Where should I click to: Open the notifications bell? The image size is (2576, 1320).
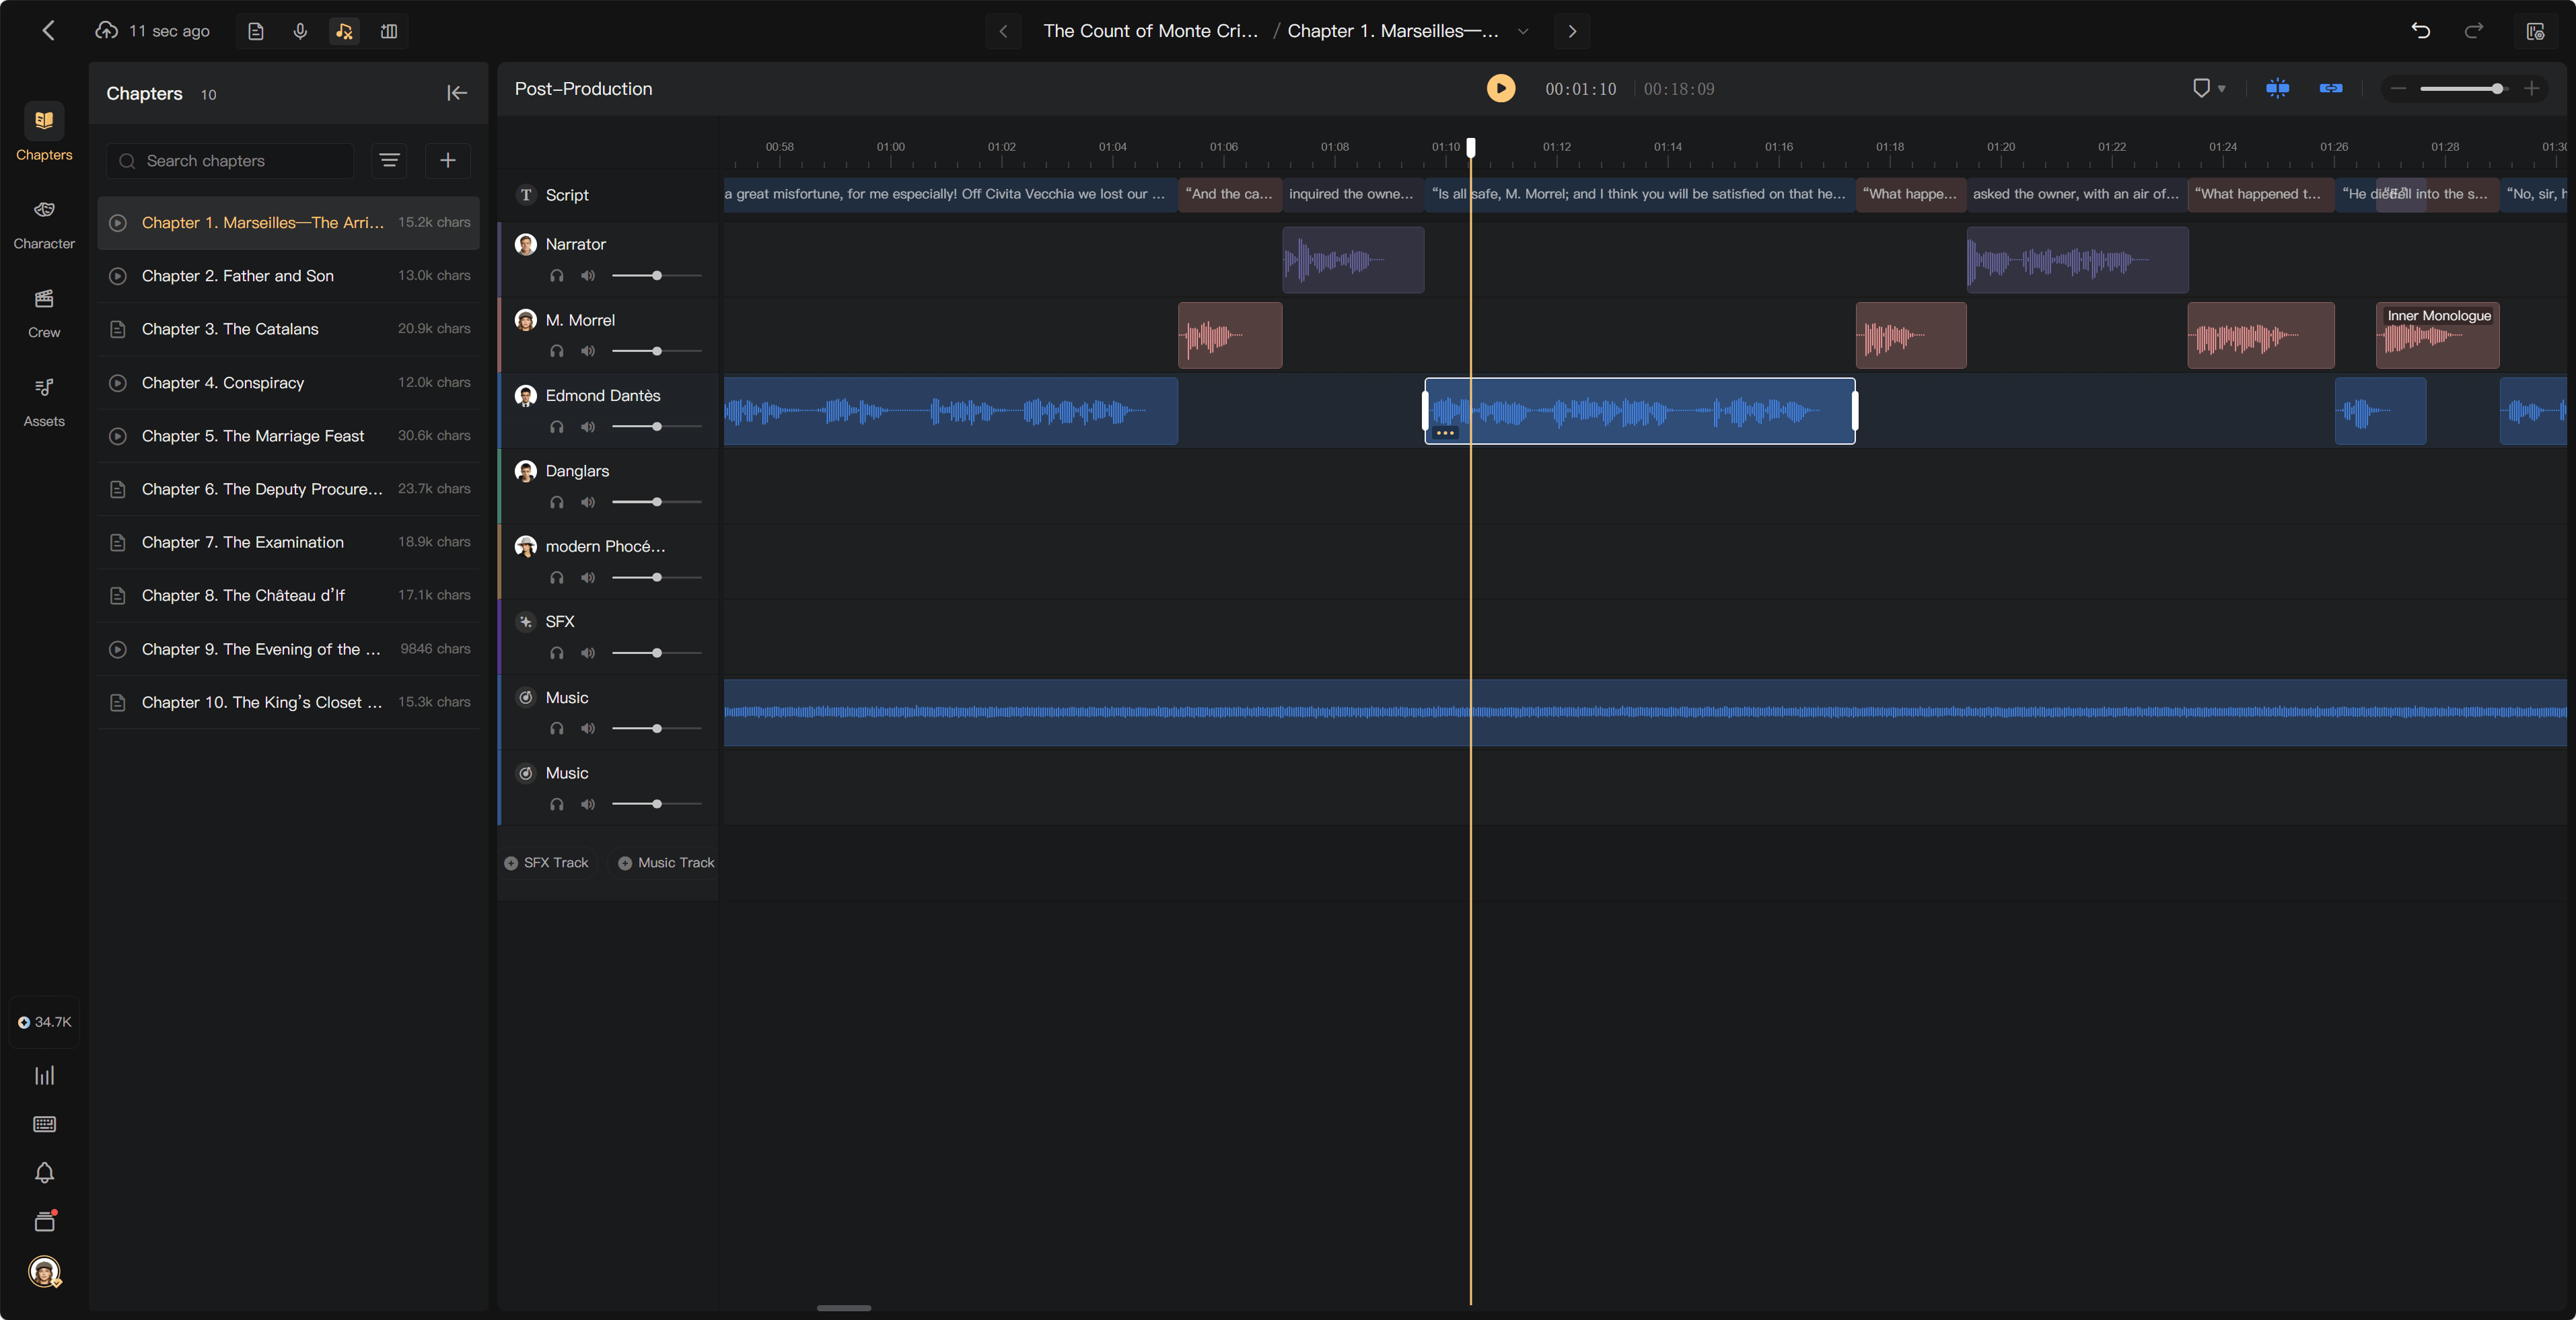[x=44, y=1172]
